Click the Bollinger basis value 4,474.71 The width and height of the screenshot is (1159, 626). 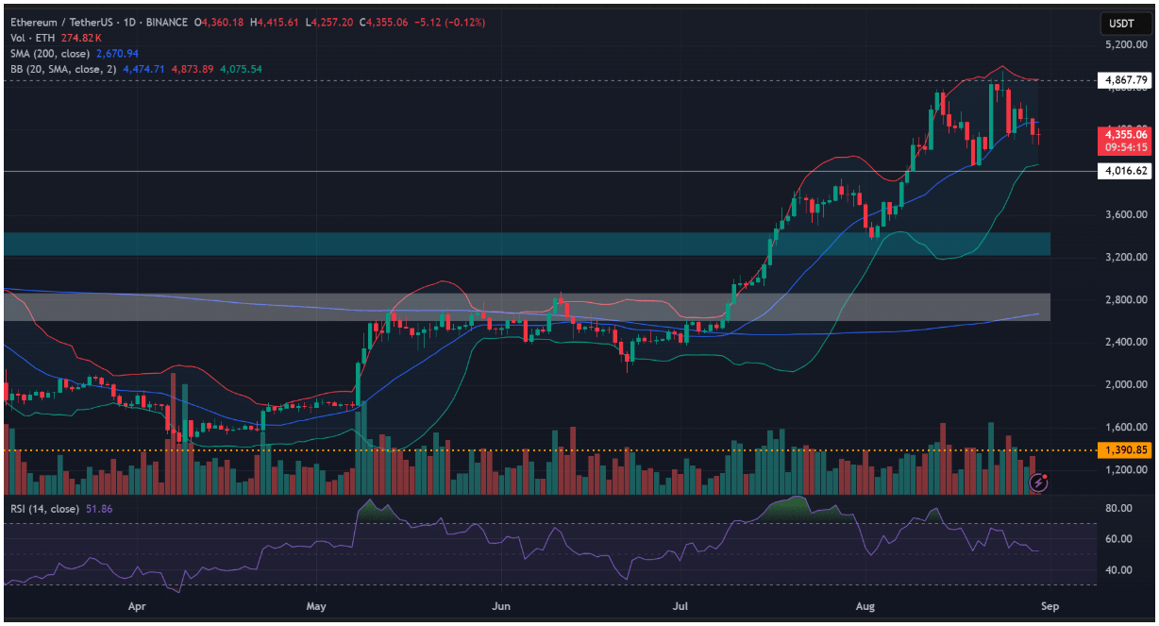(x=144, y=69)
